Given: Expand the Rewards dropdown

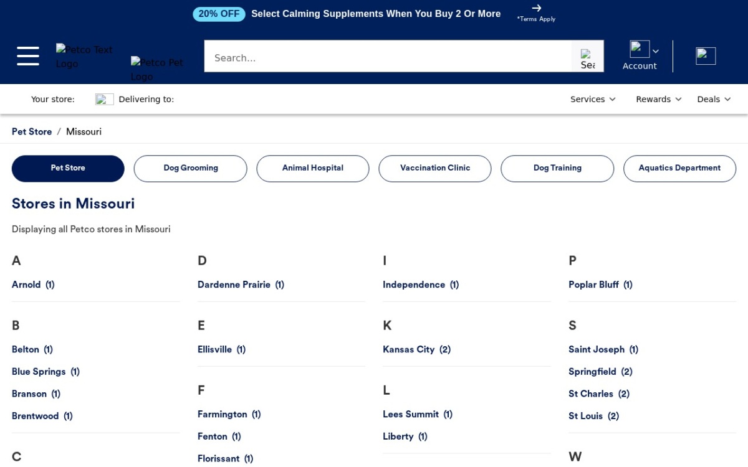Looking at the screenshot, I should [x=659, y=99].
